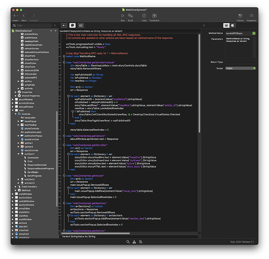Viewport: 269px width, 259px height.
Task: Click the comment bubble editor toolbar button
Action: (73, 25)
